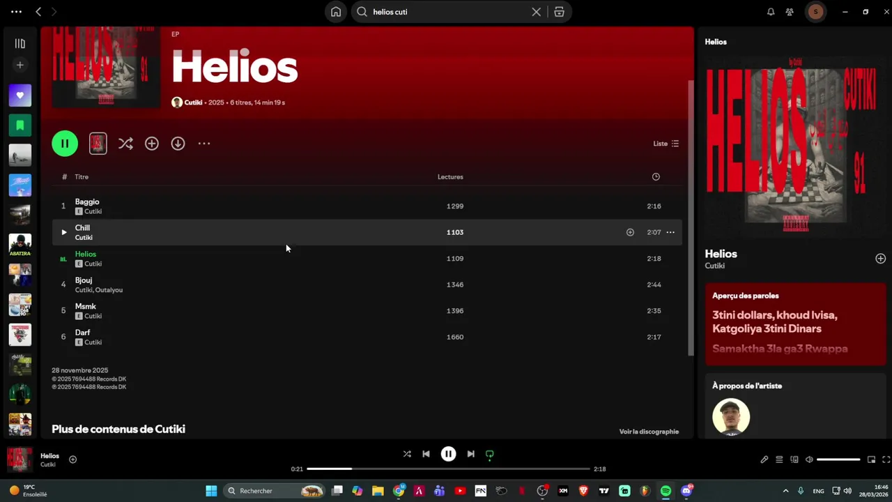The height and width of the screenshot is (502, 892).
Task: Open the Helios title in the Now Playing panel
Action: (721, 254)
